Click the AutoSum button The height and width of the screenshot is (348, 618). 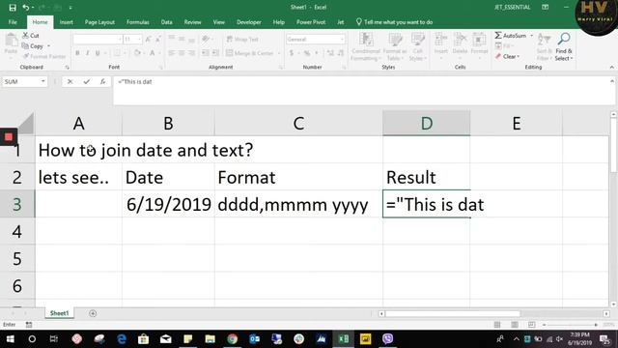click(x=511, y=36)
